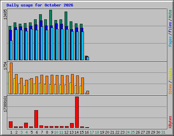Click the green Hits bar for day 9

[x=51, y=18]
